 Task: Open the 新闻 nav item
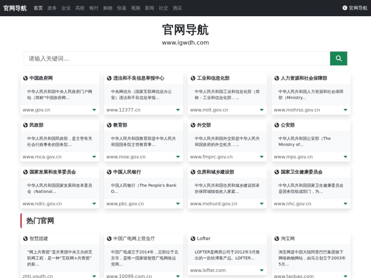point(149,8)
